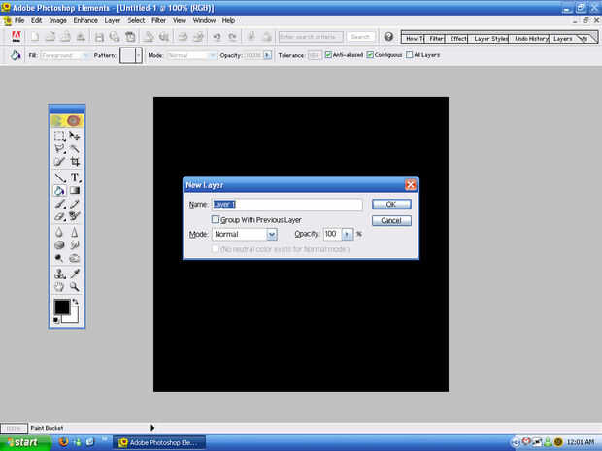Select the Selection Brush tool
The height and width of the screenshot is (451, 602).
(x=59, y=162)
